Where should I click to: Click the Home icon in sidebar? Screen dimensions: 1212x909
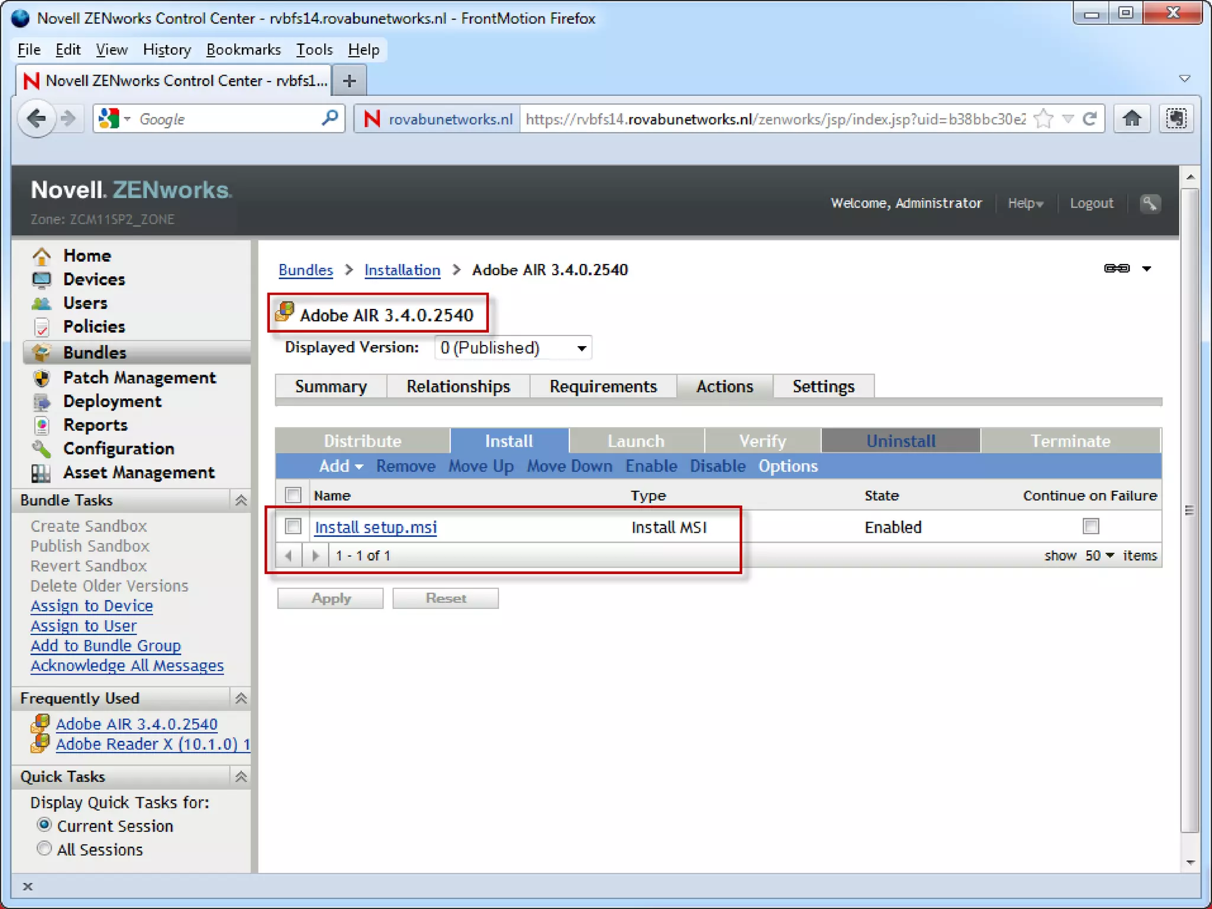point(41,256)
